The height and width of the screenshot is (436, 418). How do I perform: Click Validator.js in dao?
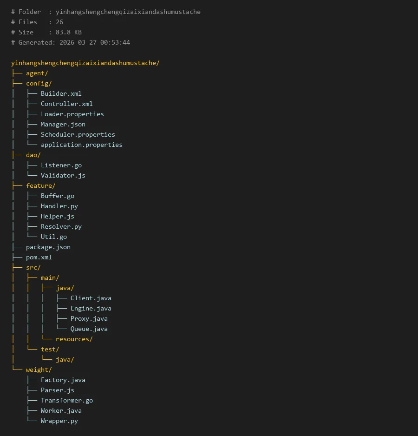[63, 175]
